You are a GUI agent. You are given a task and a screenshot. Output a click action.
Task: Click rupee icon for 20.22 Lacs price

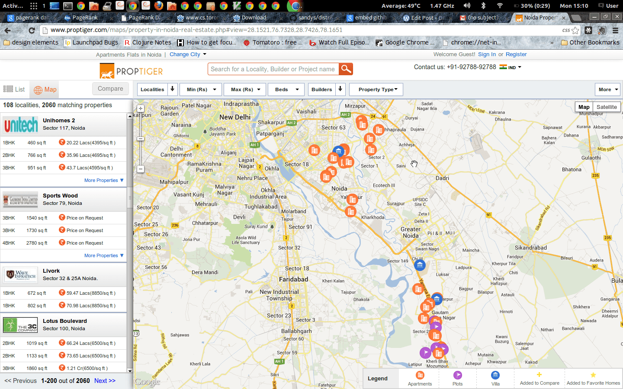[62, 142]
